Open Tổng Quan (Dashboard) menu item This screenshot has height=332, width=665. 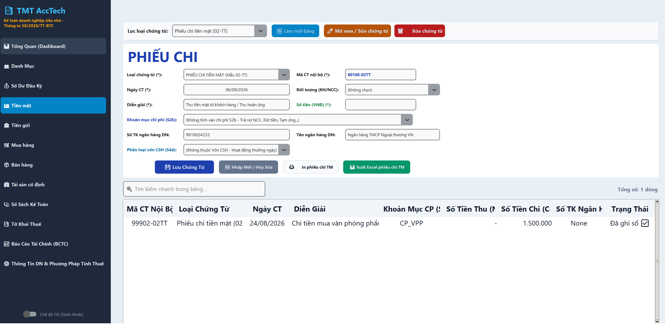tap(53, 46)
